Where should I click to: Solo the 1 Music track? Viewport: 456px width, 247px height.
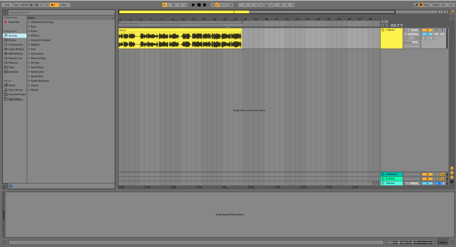click(436, 30)
